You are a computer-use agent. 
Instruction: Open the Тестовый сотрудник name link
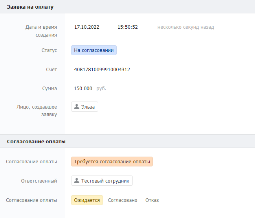pos(105,181)
